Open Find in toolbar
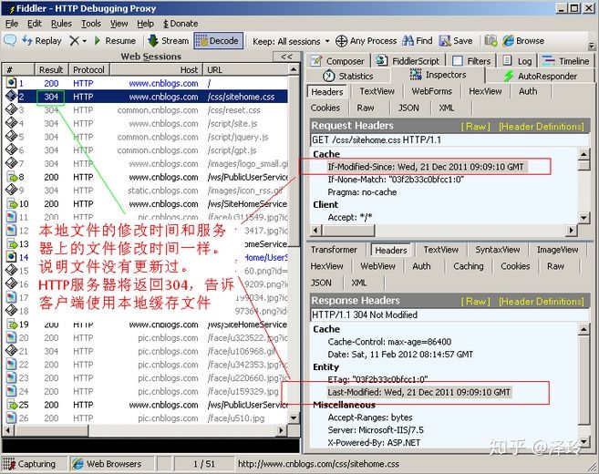599x474 pixels. (418, 40)
